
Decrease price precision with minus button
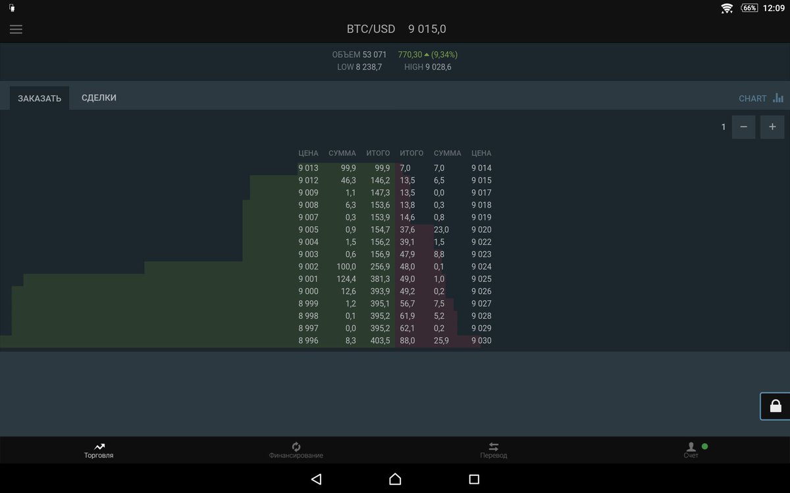[x=743, y=127]
